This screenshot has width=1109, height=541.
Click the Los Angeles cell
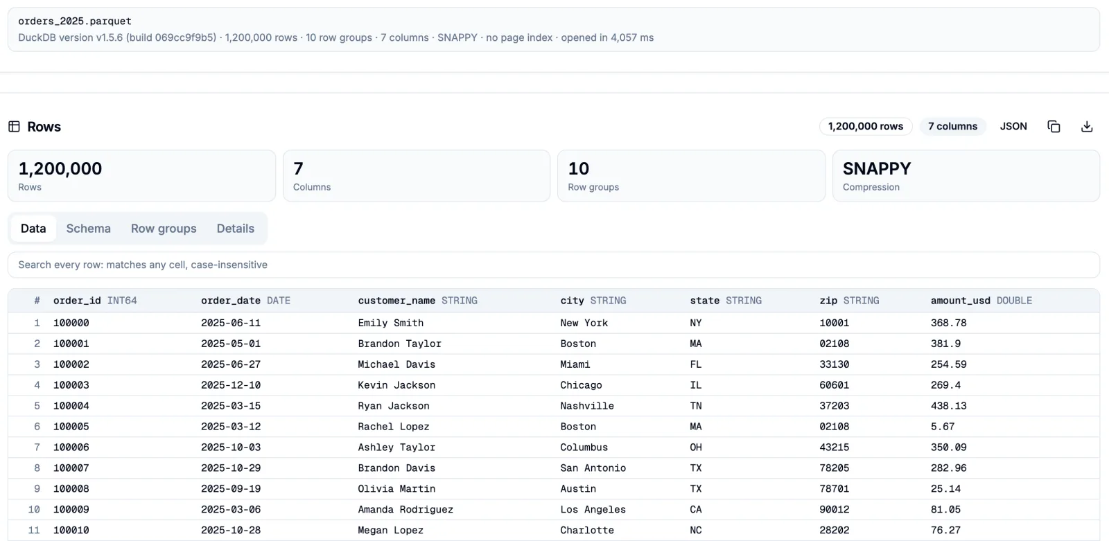tap(593, 510)
